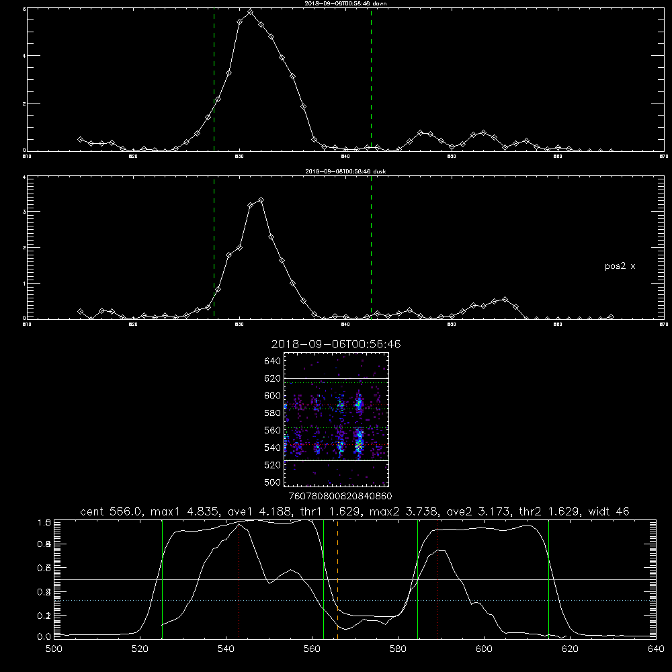
Task: Click '620' on the bottom plot's x-axis
Action: click(570, 649)
